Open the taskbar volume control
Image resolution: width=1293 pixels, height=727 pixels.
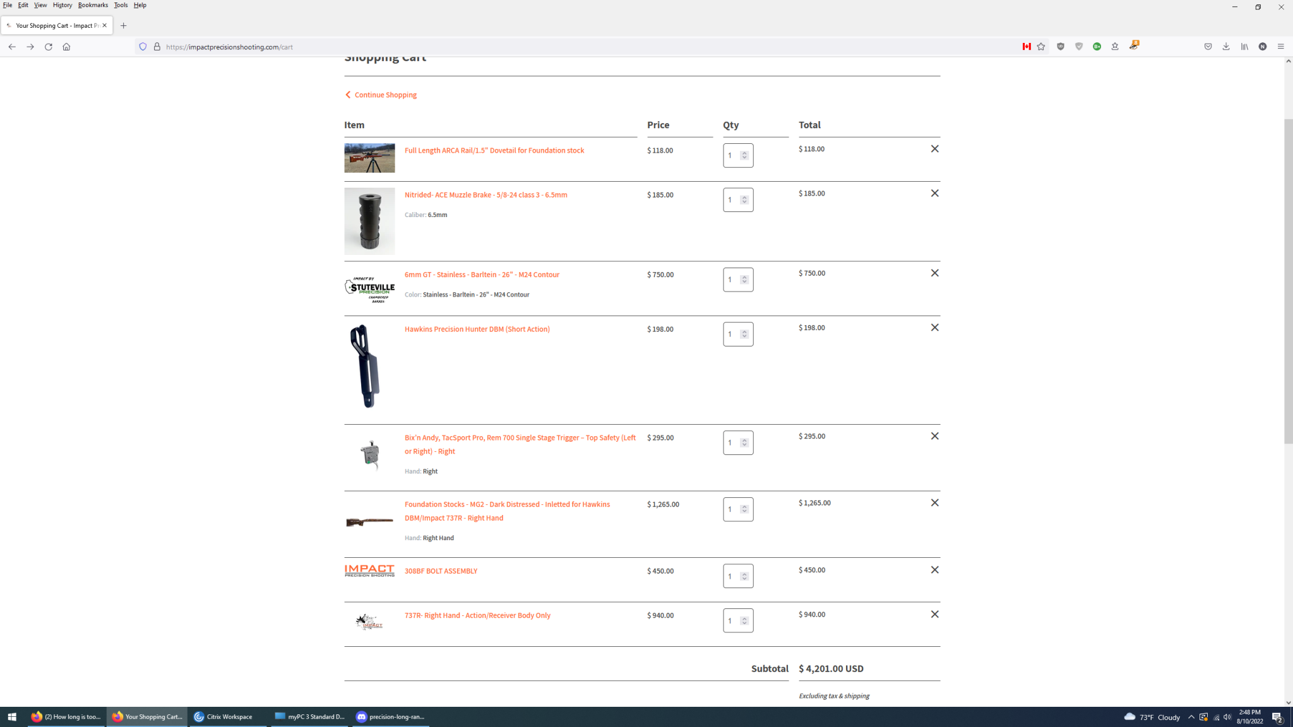(1227, 717)
